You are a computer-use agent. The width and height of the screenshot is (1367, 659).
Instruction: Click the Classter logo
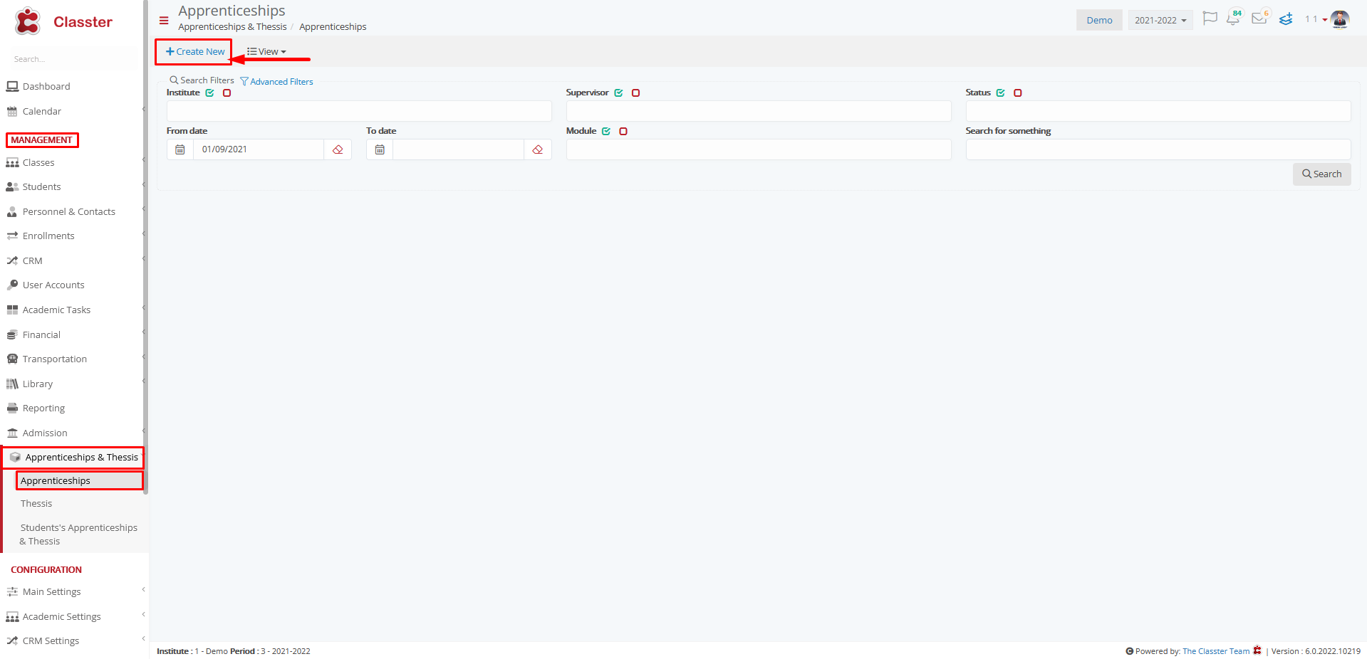63,21
